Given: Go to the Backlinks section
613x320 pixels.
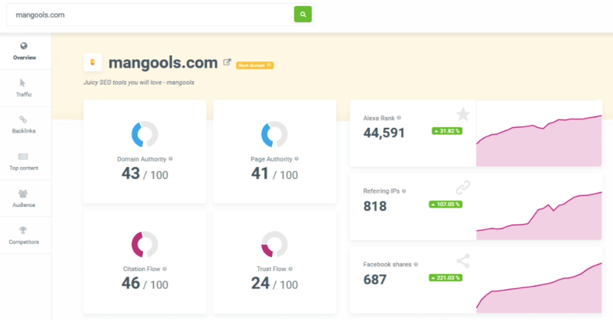Looking at the screenshot, I should tap(24, 125).
